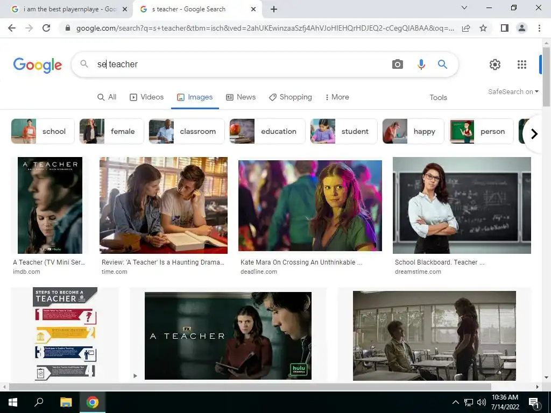This screenshot has height=413, width=551.
Task: Open the notification center icon
Action: pos(534,403)
